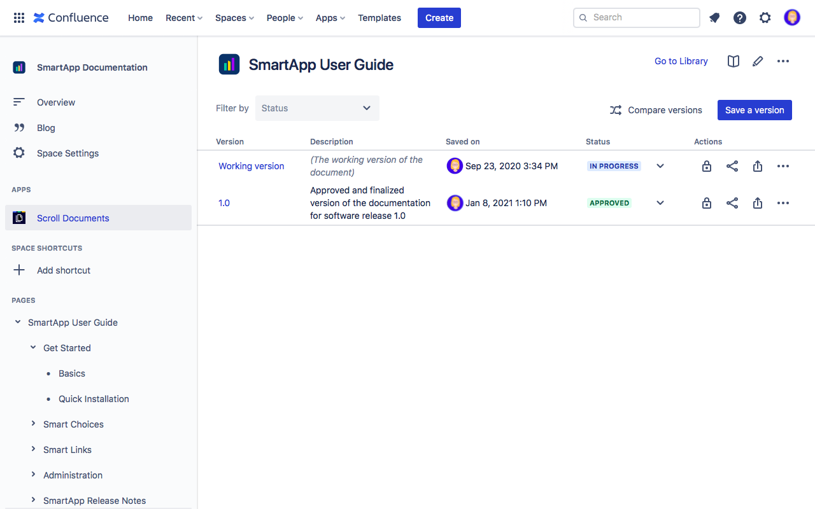
Task: Open Space Settings from sidebar
Action: [67, 153]
